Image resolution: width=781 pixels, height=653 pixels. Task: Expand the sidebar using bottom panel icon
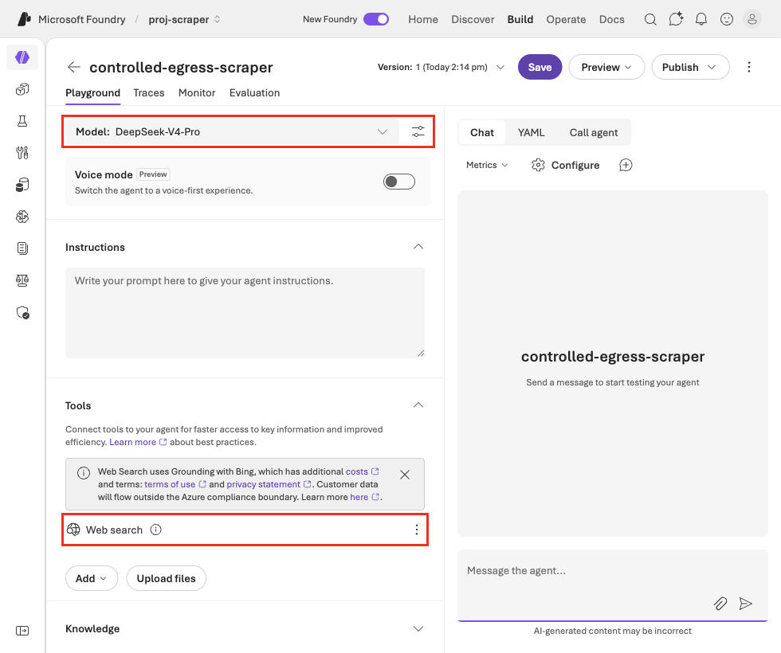pos(22,631)
